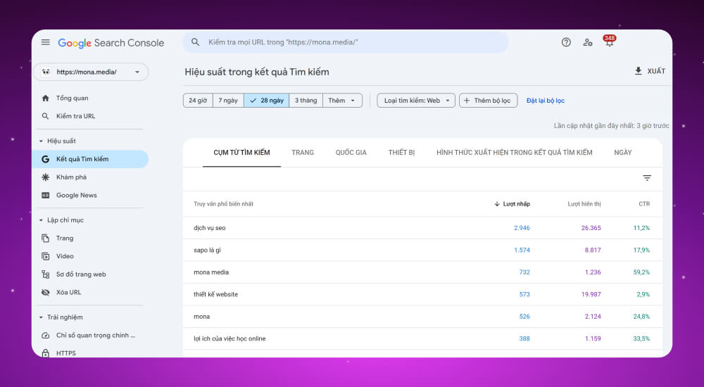
Task: Click sort arrow beside Lượt nhấp
Action: (497, 204)
